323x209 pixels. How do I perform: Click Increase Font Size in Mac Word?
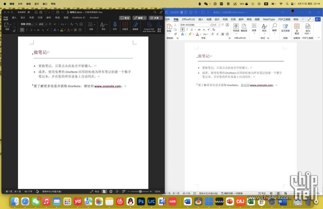coord(50,24)
